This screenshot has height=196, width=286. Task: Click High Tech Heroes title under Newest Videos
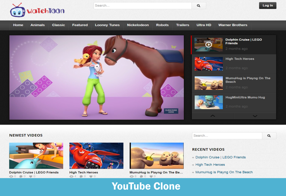84,172
